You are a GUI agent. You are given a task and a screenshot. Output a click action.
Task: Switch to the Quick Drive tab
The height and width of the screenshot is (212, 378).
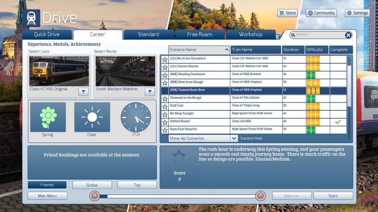pyautogui.click(x=47, y=35)
